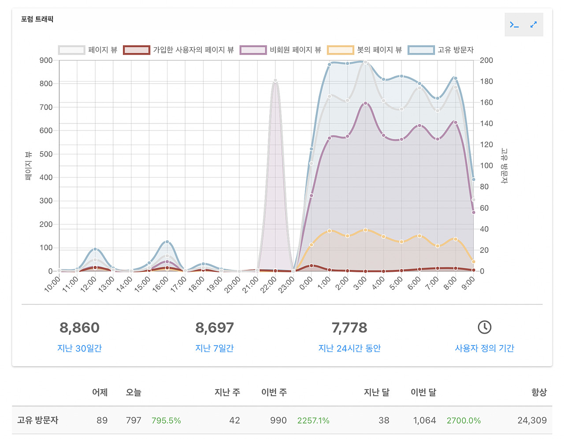The image size is (564, 439).
Task: Select the 고유 방문자 table row label
Action: click(38, 420)
